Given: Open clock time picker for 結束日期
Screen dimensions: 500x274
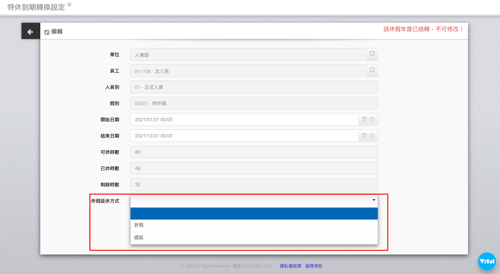Looking at the screenshot, I should click(372, 136).
